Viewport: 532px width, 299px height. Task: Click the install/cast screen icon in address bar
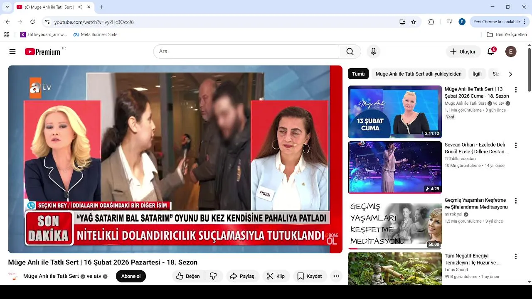pyautogui.click(x=402, y=22)
